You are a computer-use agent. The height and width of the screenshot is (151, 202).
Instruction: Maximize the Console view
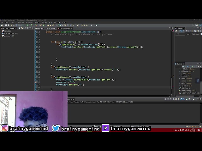pos(200,99)
